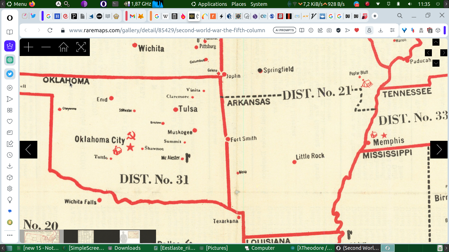
Task: Open the Player panel in the sidebar
Action: tap(10, 88)
